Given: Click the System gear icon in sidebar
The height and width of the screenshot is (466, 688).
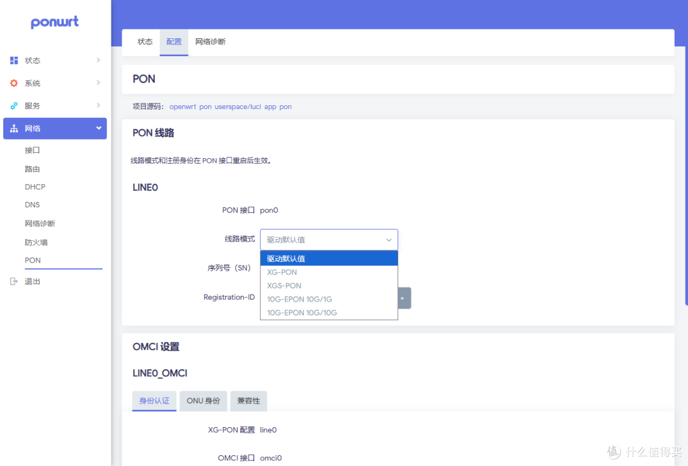Looking at the screenshot, I should click(14, 83).
